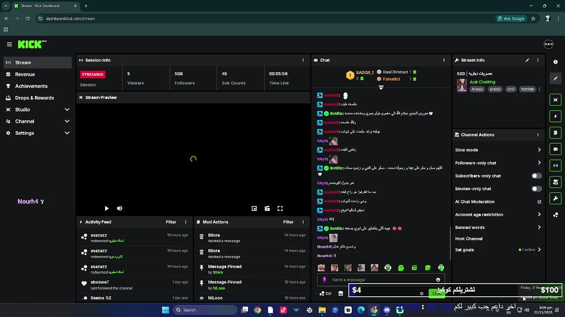The height and width of the screenshot is (317, 565).
Task: Expand the Studio sidebar menu
Action: (38, 110)
